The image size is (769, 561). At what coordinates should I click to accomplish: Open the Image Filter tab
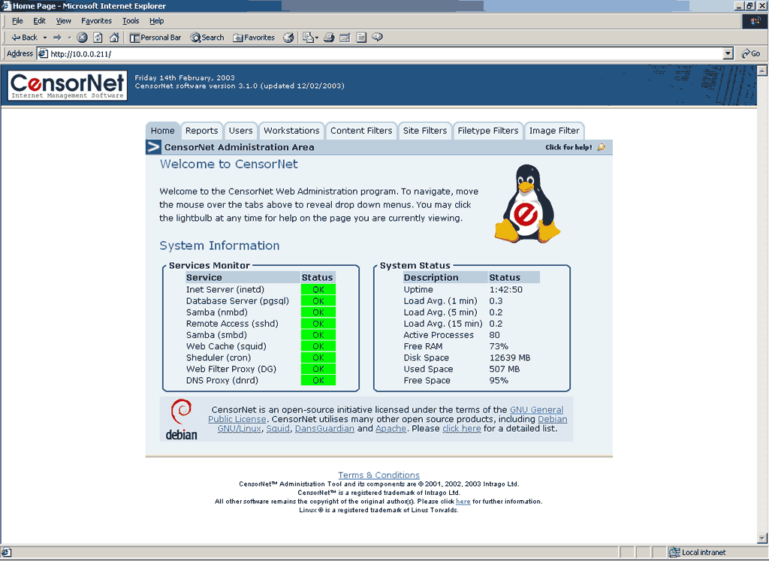[554, 131]
